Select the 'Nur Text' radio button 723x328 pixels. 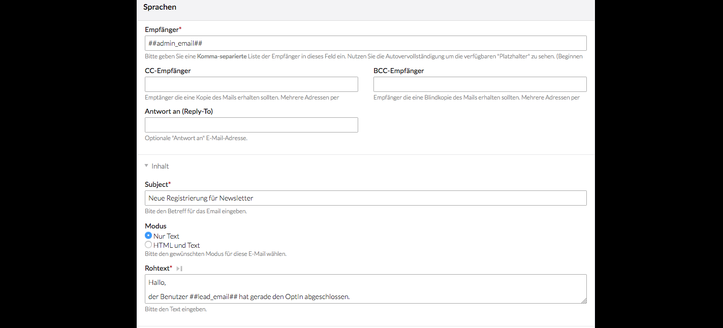point(148,236)
